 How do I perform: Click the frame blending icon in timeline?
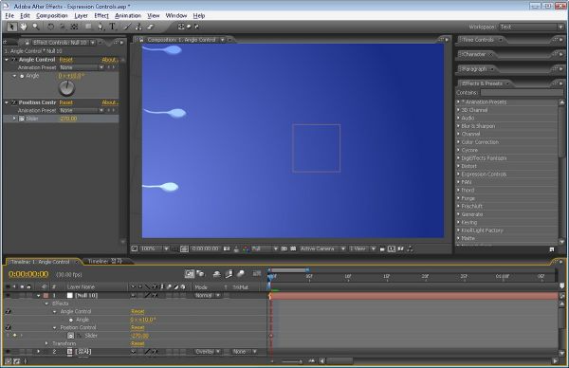[229, 274]
